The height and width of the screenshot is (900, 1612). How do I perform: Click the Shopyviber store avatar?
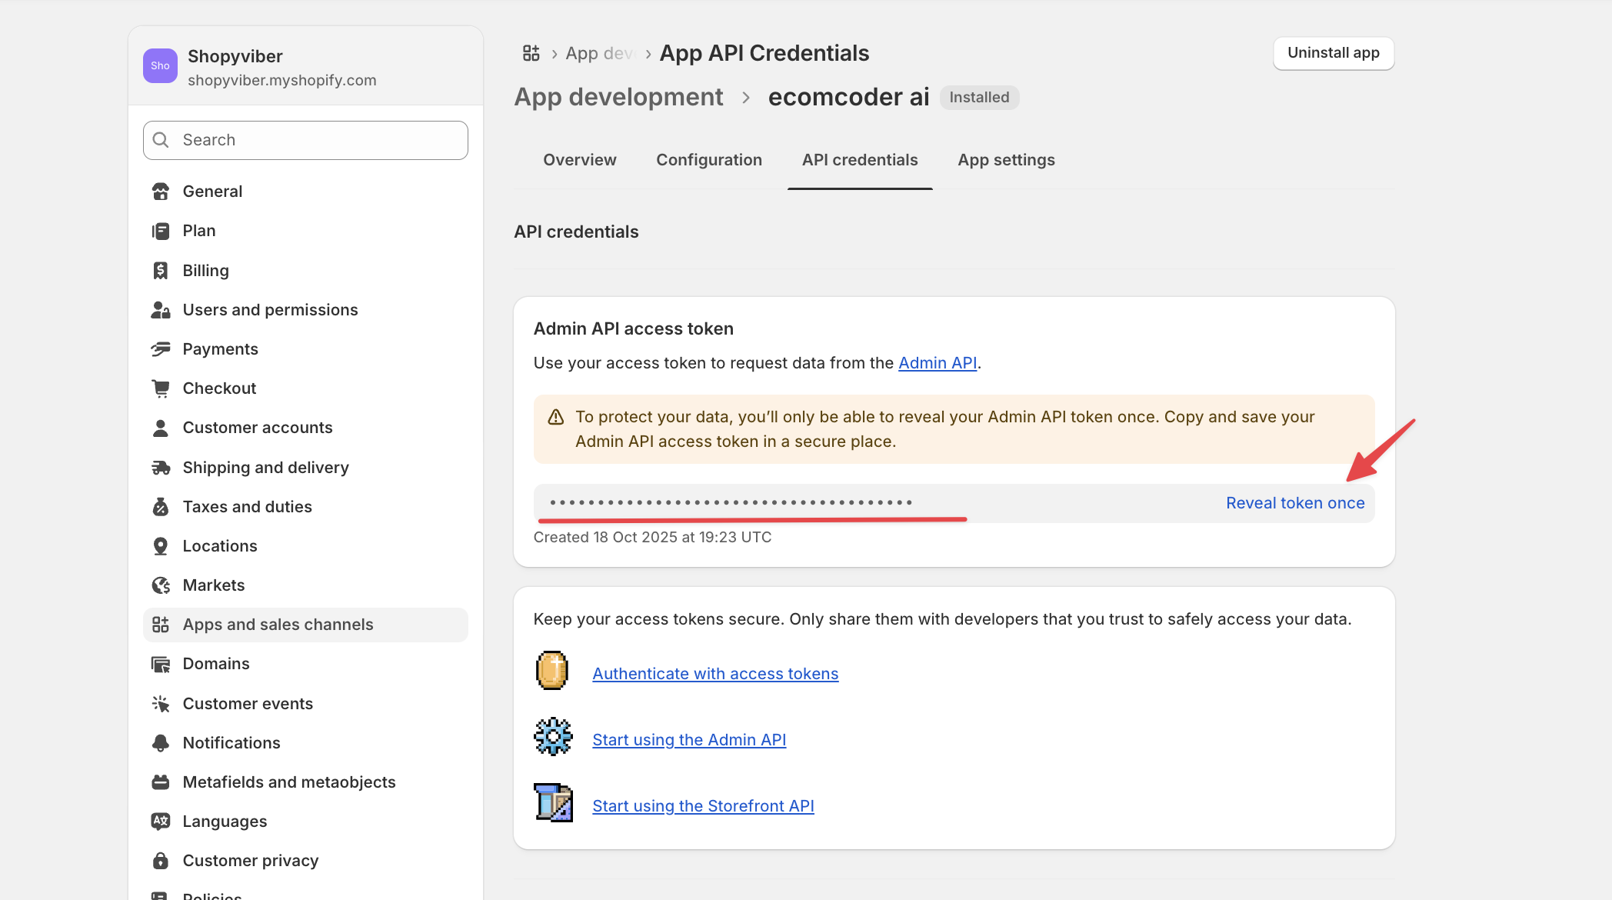160,66
